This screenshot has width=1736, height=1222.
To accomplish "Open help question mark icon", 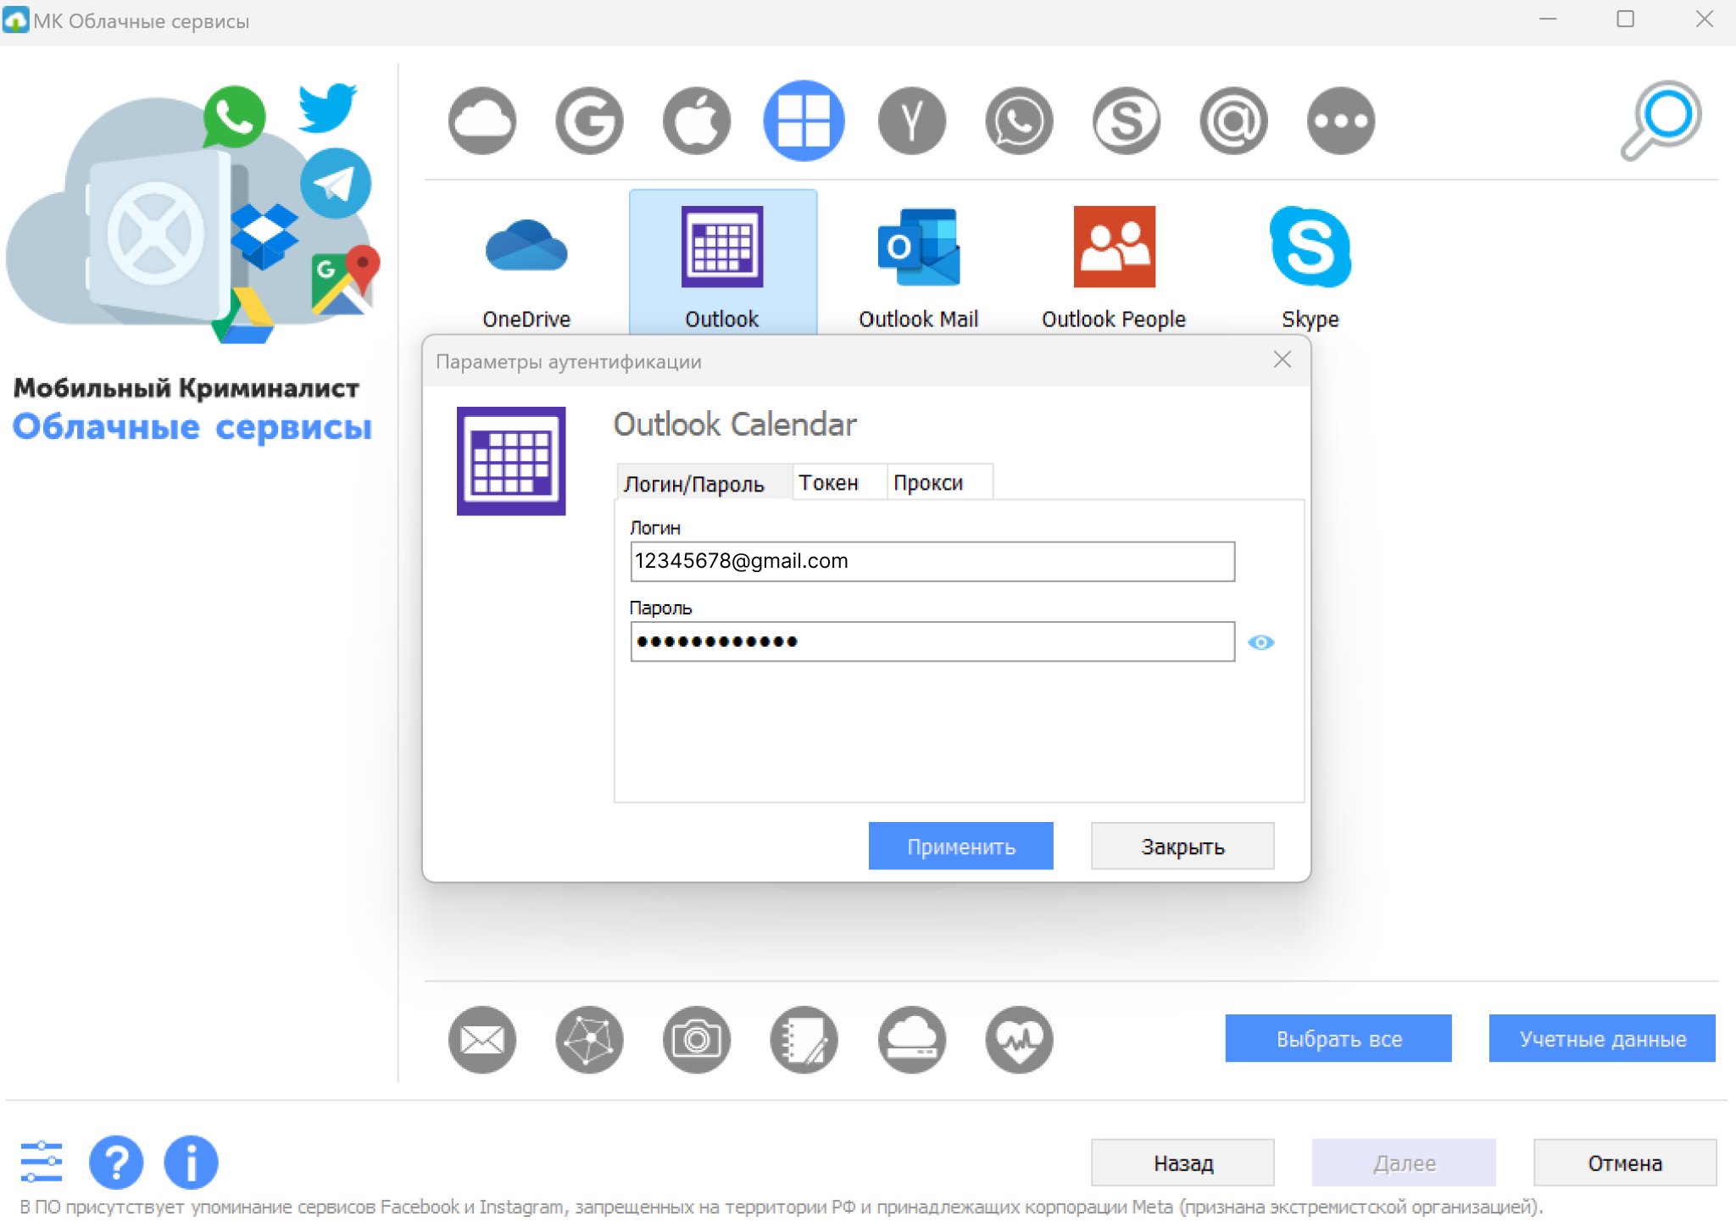I will 116,1162.
